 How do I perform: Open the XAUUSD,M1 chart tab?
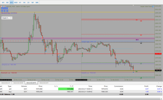tap(44, 83)
